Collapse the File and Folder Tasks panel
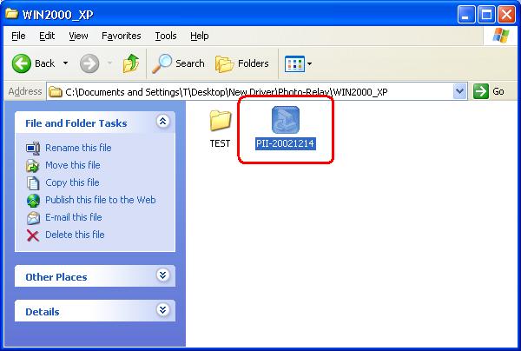Image resolution: width=521 pixels, height=351 pixels. pos(162,122)
